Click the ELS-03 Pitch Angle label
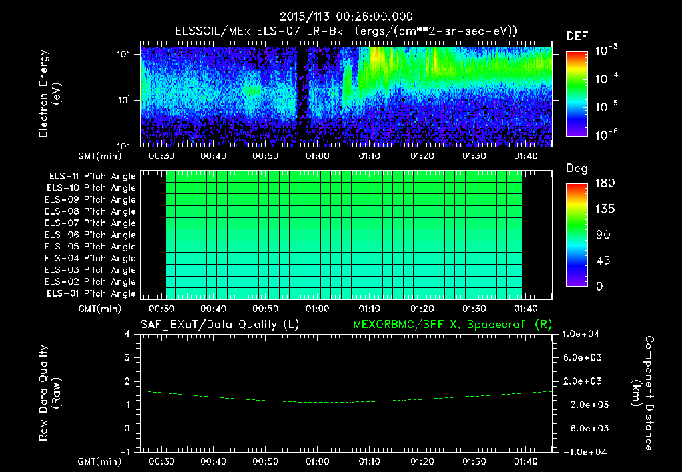 pos(91,270)
